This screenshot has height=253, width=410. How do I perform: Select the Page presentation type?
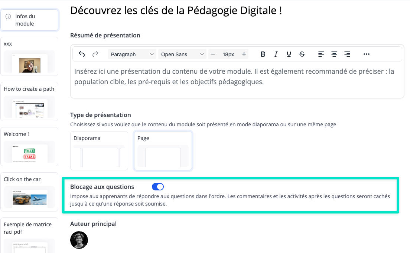click(x=163, y=150)
